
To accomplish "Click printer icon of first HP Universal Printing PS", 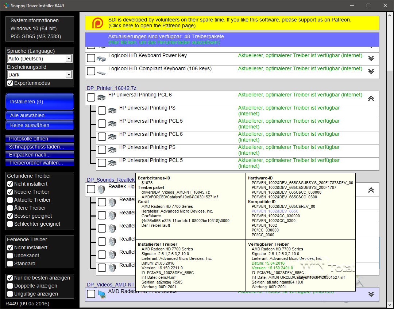I will pos(112,111).
